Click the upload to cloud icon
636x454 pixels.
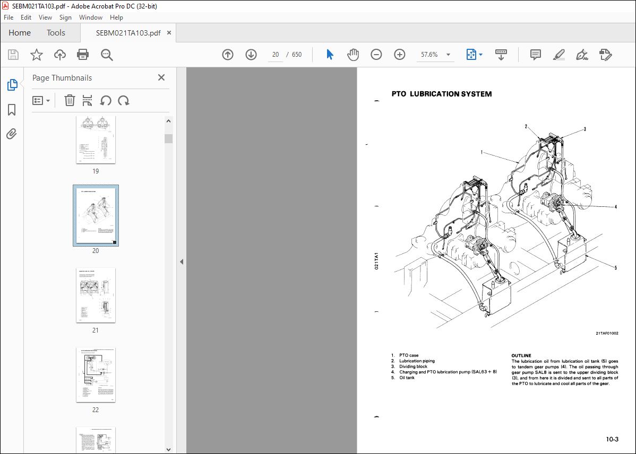(x=60, y=55)
